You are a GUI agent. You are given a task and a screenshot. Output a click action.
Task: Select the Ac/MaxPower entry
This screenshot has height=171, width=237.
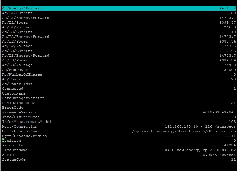click(119, 70)
